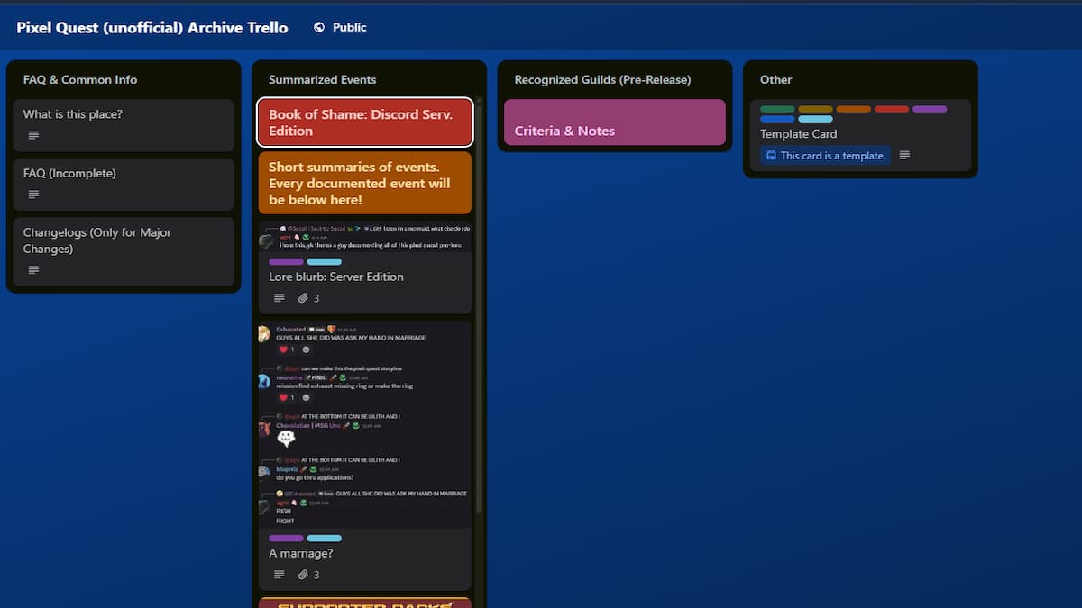Screen dimensions: 1082x608
Task: Click the description icon on "What is this place?" card
Action: 32,134
